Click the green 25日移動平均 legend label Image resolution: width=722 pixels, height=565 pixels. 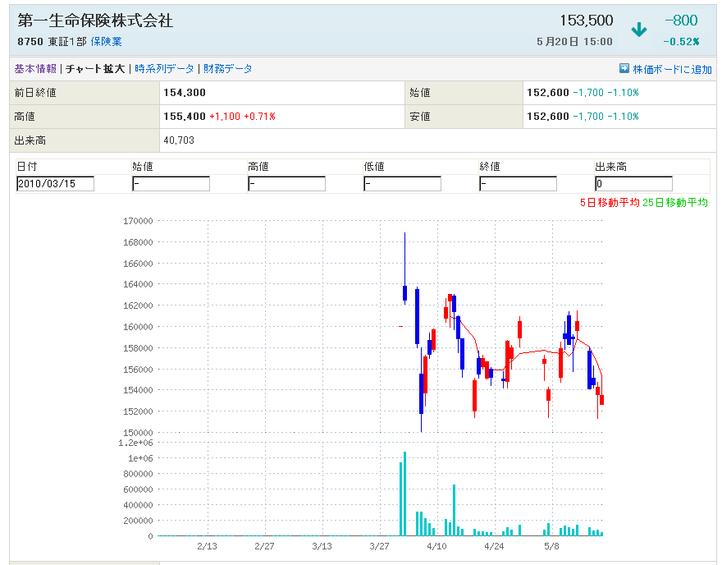click(x=674, y=202)
